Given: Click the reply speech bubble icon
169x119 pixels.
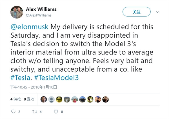Looking at the screenshot, I should 13,112.
